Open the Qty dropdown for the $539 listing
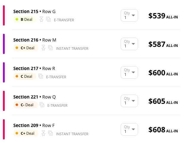The width and height of the screenshot is (185, 143). [x=129, y=15]
